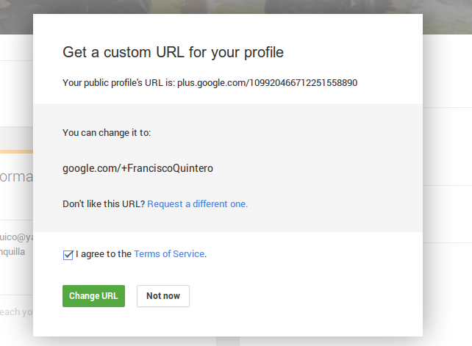Click the "Don't like this URL?" text
The image size is (472, 346).
pos(104,204)
